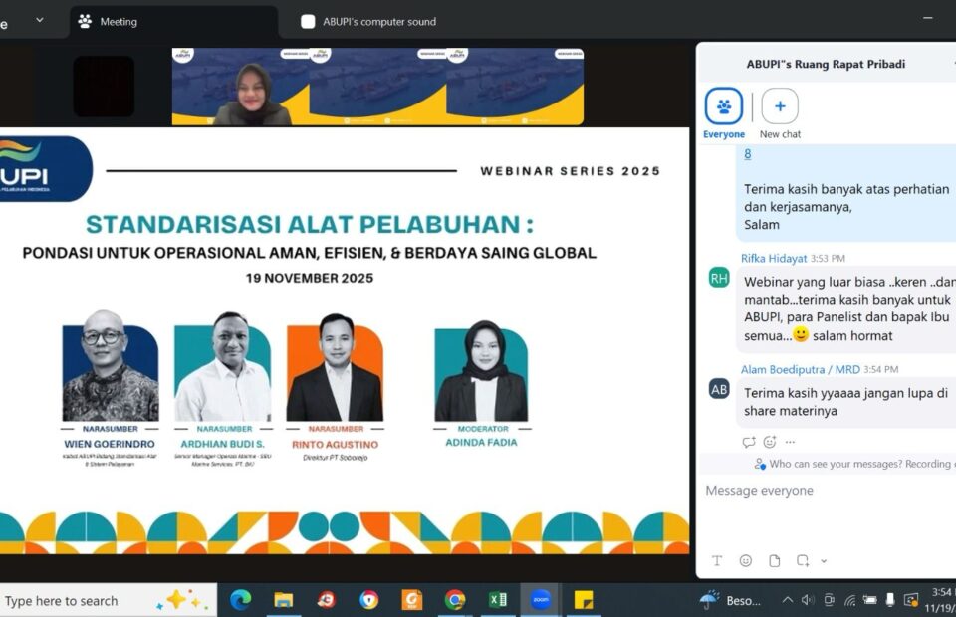Click message 'Terima kasih yyaaaa jangan lupa di share materinya'
Viewport: 956px width, 617px height.
pyautogui.click(x=845, y=402)
